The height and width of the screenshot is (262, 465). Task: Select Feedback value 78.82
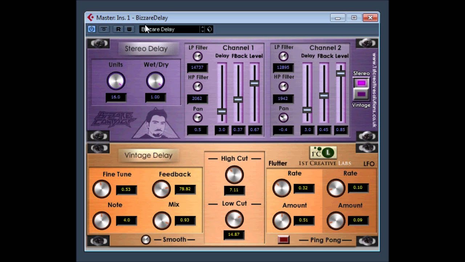click(185, 189)
